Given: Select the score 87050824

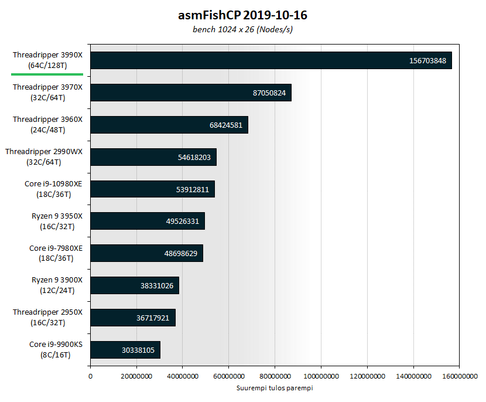Looking at the screenshot, I should click(269, 93).
